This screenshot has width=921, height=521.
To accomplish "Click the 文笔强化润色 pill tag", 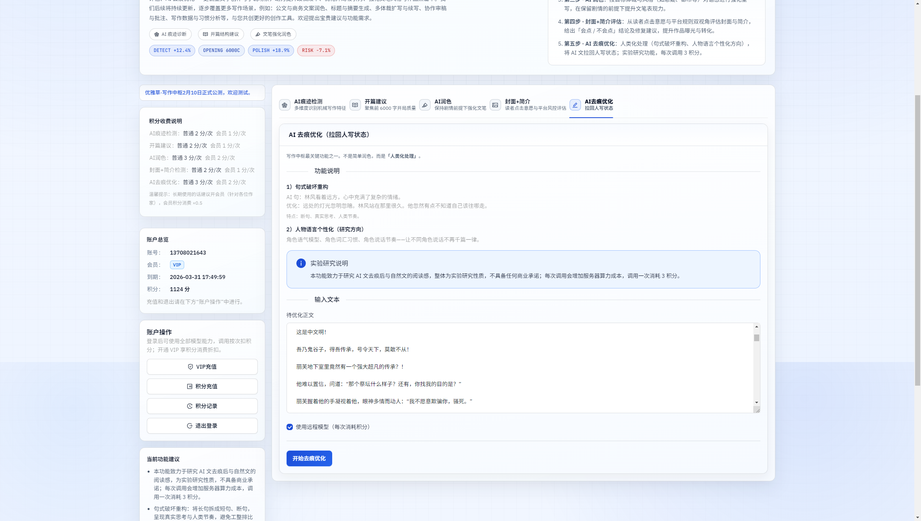I will point(273,34).
